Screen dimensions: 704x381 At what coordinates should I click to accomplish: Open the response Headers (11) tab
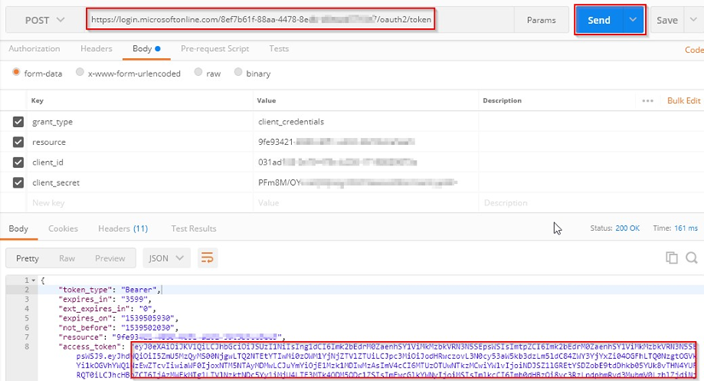point(122,228)
